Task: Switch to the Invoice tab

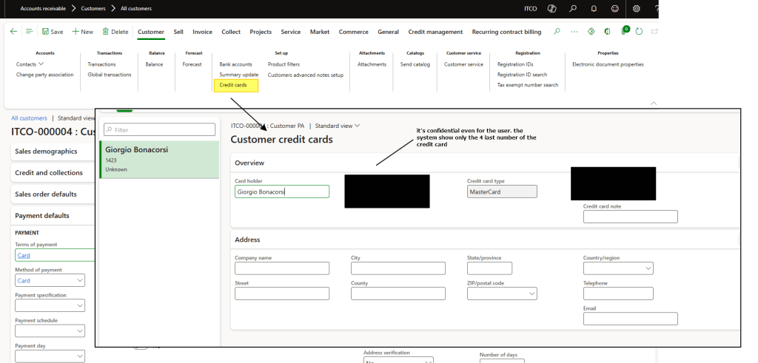Action: (202, 32)
